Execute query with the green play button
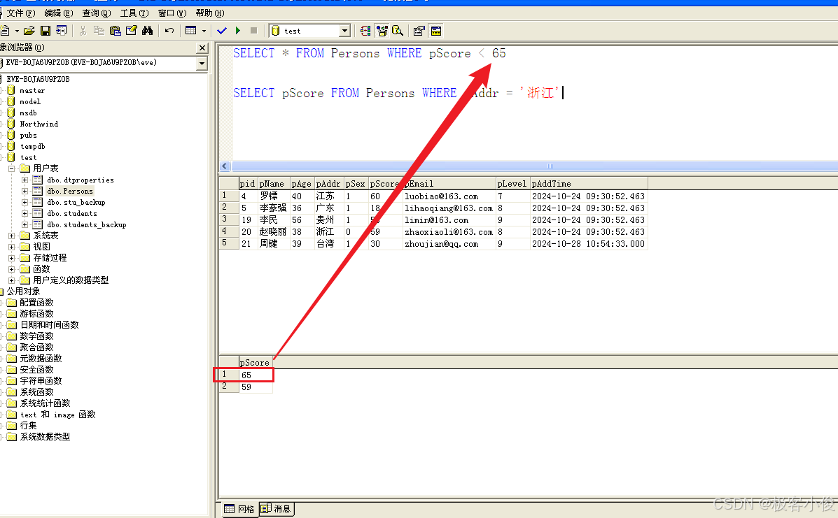Image resolution: width=838 pixels, height=518 pixels. (x=238, y=31)
